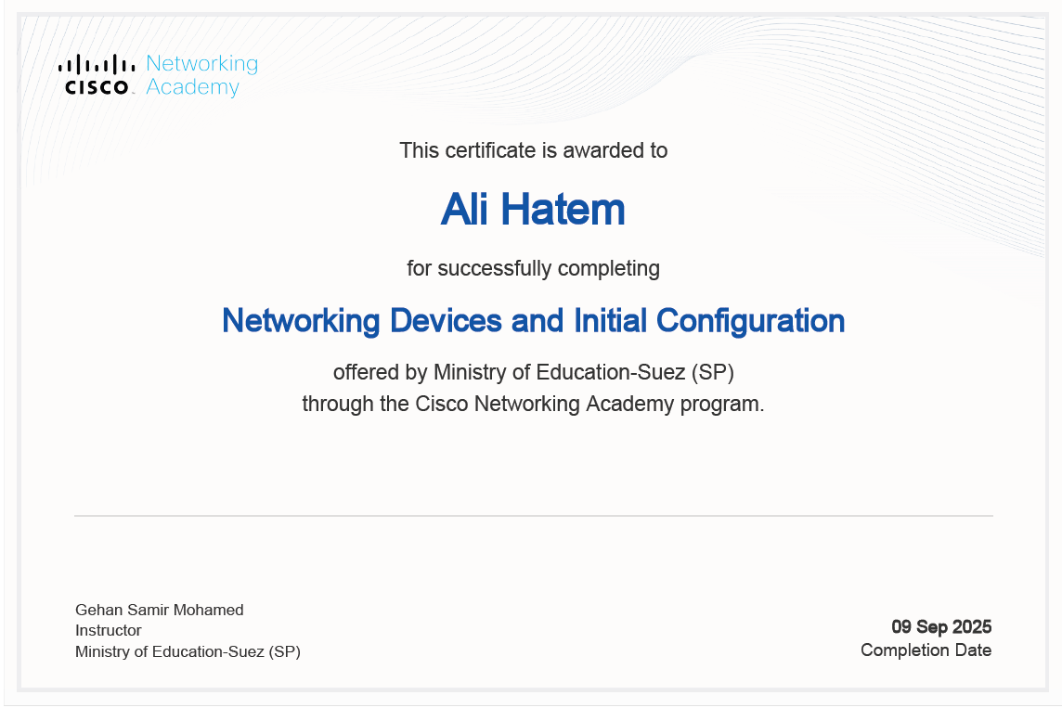
Task: Select the dark border along the bottom edge
Action: coord(531,693)
